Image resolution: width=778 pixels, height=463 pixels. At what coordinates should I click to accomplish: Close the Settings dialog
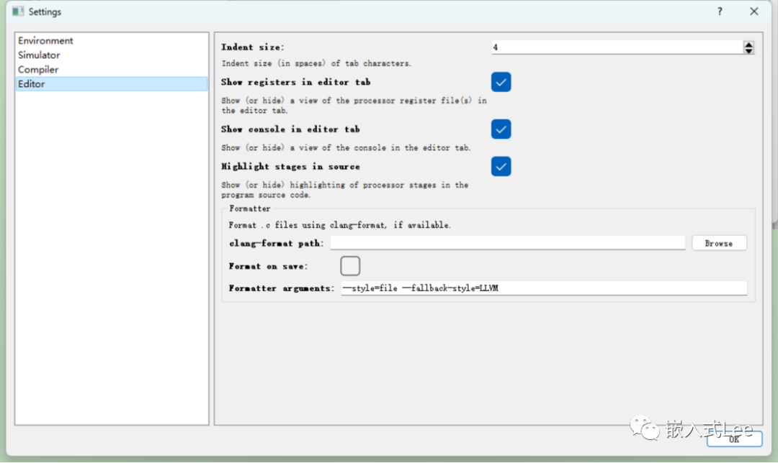[x=754, y=12]
